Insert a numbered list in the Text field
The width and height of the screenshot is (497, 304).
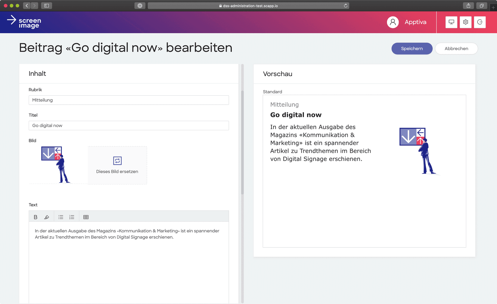(72, 217)
